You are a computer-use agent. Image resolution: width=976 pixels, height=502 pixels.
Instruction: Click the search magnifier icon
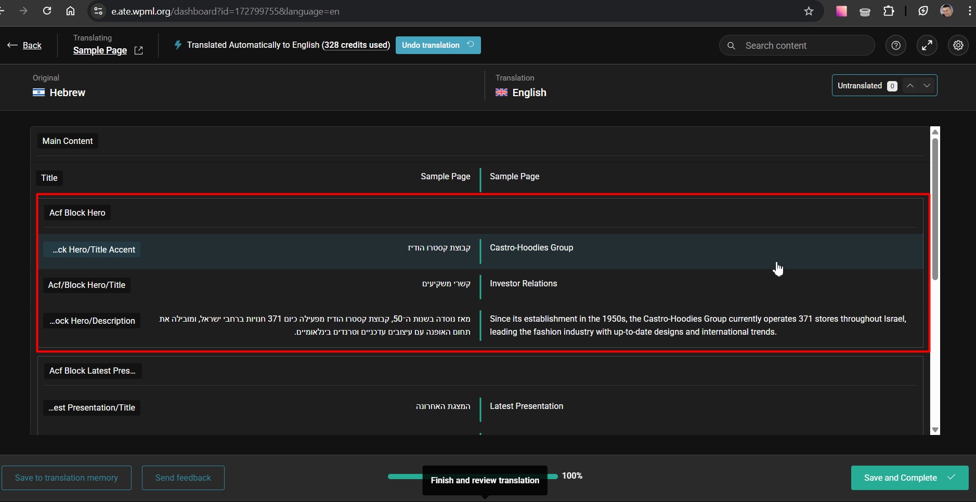pos(731,46)
